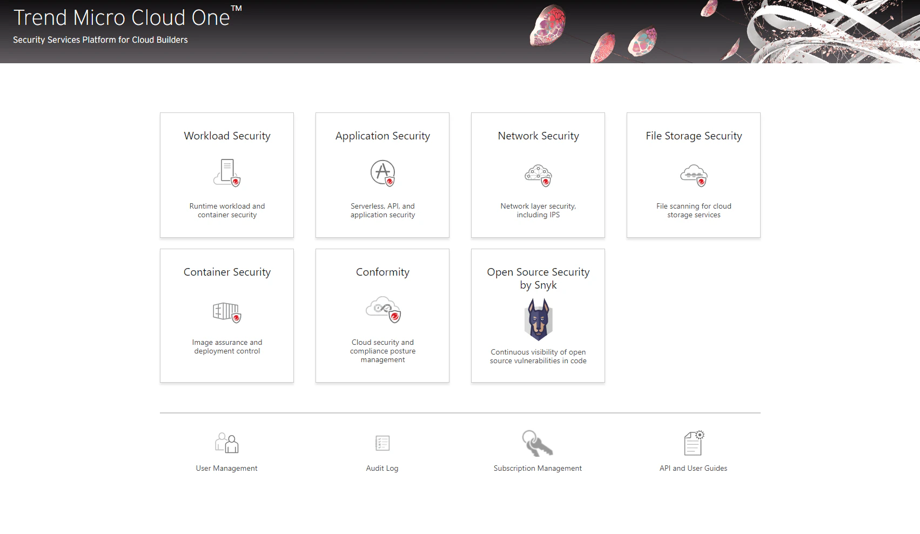Open Subscription Management keys icon
Viewport: 920px width, 534px height.
pos(538,443)
